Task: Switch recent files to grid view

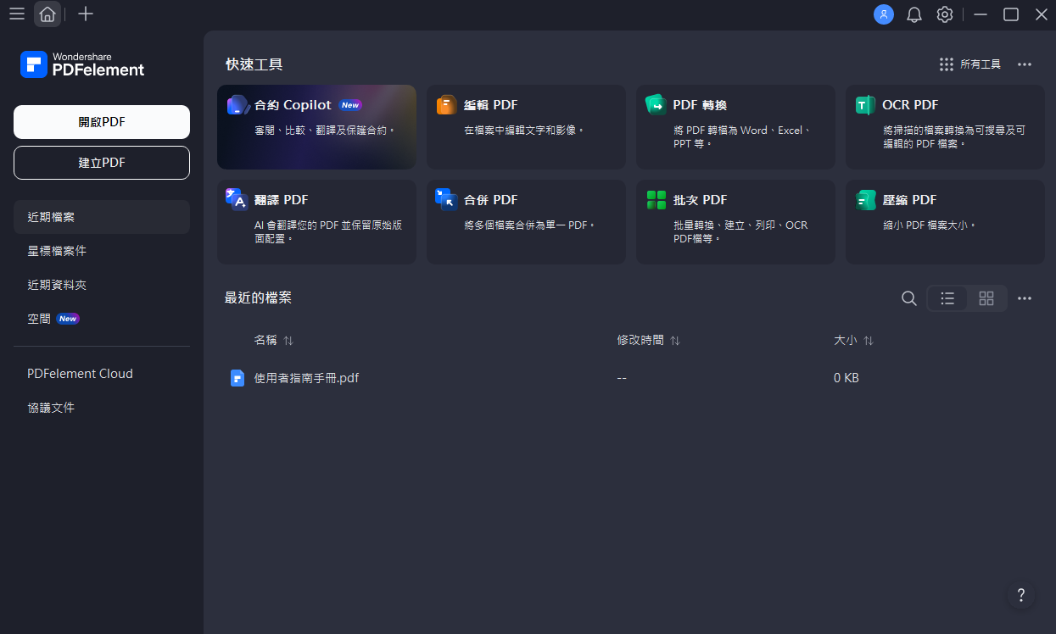Action: 986,298
